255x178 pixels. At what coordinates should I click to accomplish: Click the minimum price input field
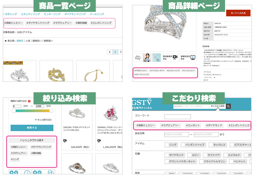pyautogui.click(x=17, y=106)
